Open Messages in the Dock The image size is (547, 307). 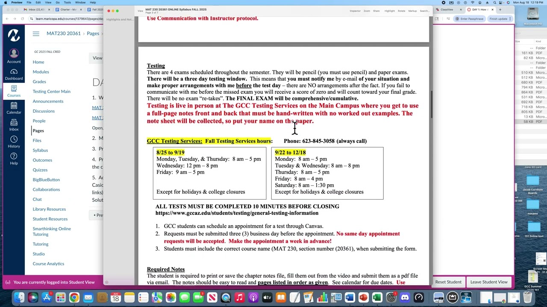[185, 298]
